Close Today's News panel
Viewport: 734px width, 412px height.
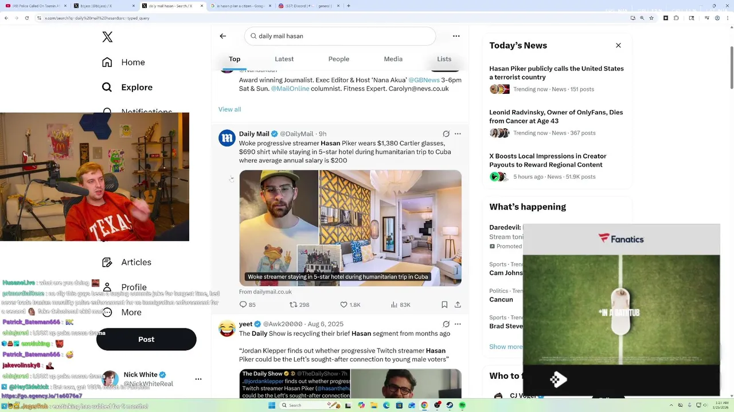[618, 45]
